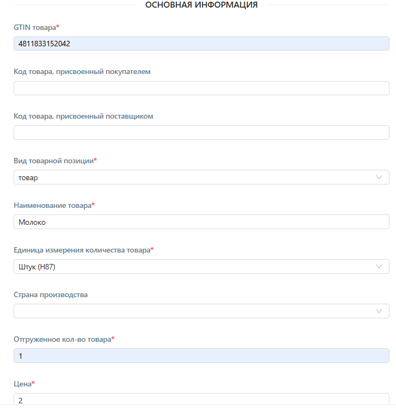Viewport: 396px width, 412px height.
Task: Click the Отгруженное кол-во input showing 1
Action: (201, 356)
